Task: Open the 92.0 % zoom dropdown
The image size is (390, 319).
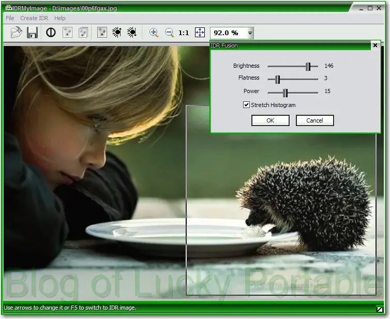Action: pyautogui.click(x=250, y=33)
